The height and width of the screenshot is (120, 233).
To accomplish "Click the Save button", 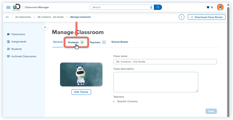I will [x=211, y=111].
